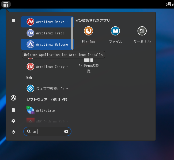Open ArcMenuの設定 pinned app

click(x=88, y=65)
